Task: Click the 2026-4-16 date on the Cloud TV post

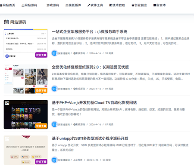Action: (95, 124)
